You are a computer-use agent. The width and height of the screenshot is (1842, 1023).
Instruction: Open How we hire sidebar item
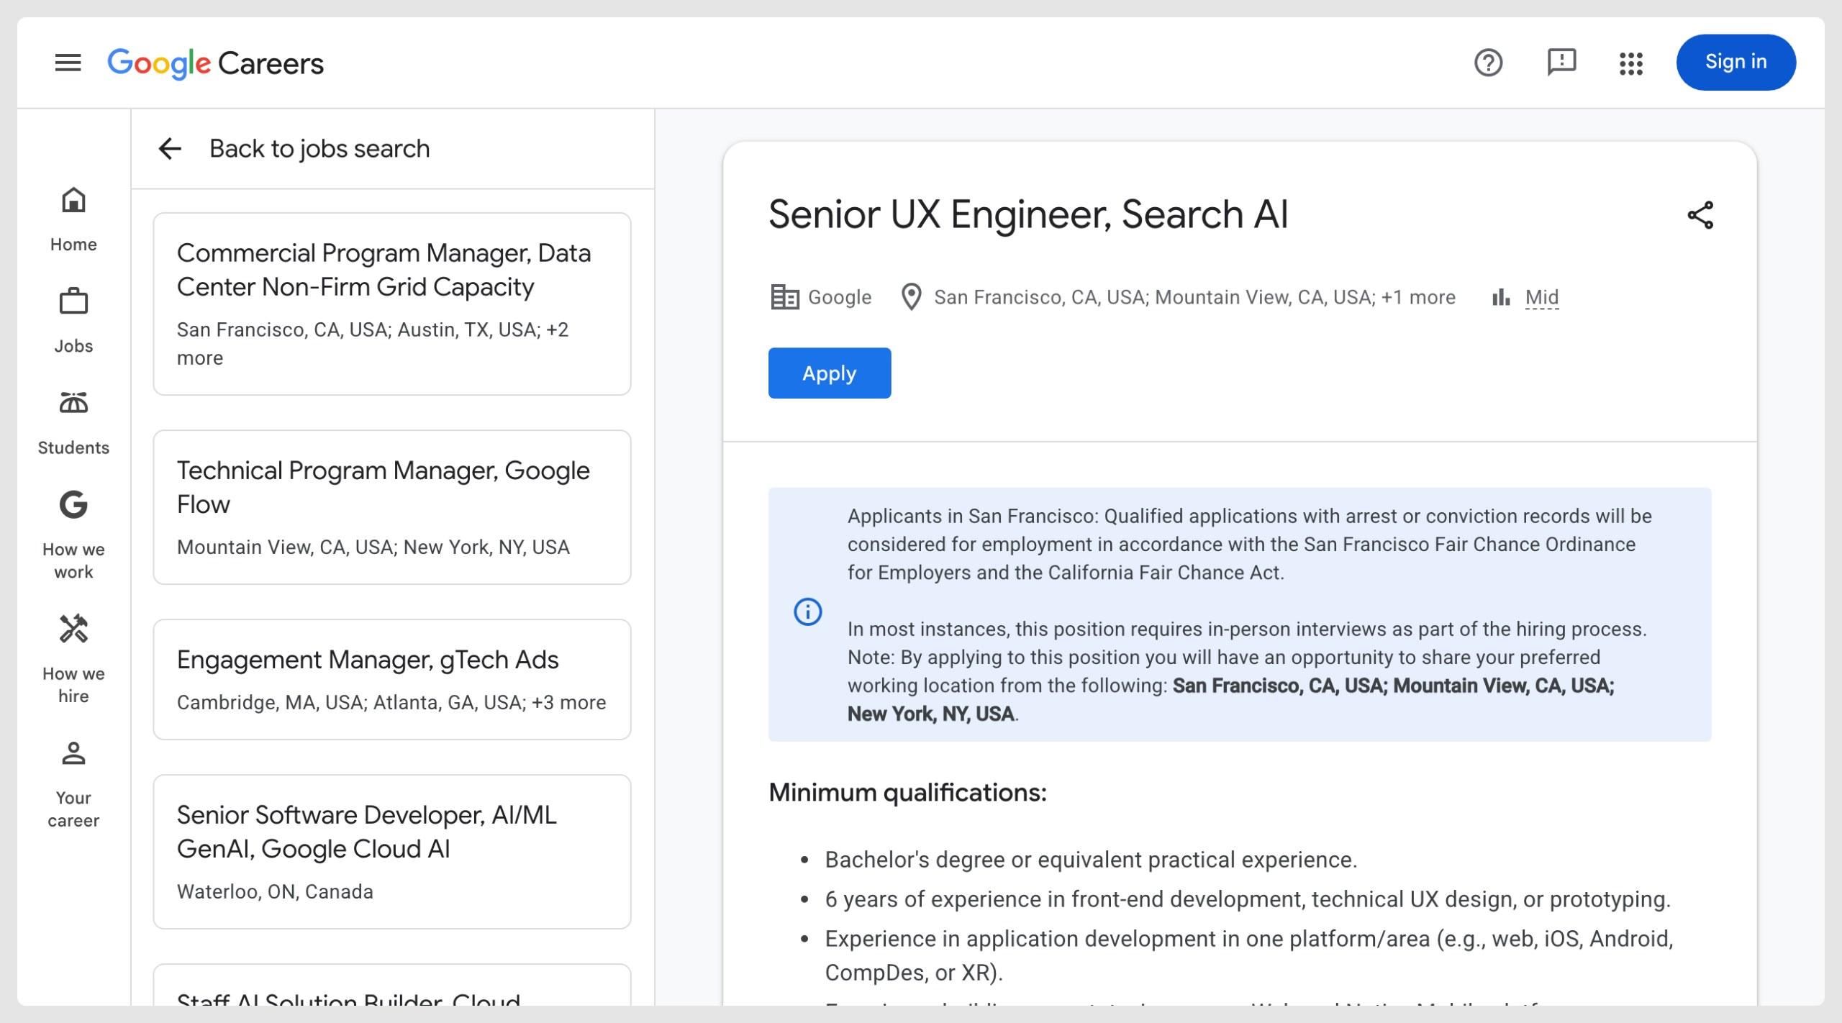click(x=73, y=659)
